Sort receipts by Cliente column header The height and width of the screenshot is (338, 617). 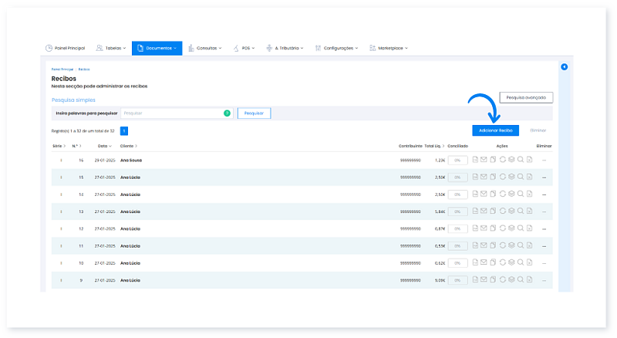coord(128,146)
